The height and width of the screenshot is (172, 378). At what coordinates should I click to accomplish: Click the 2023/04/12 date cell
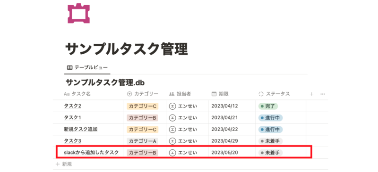(x=225, y=106)
